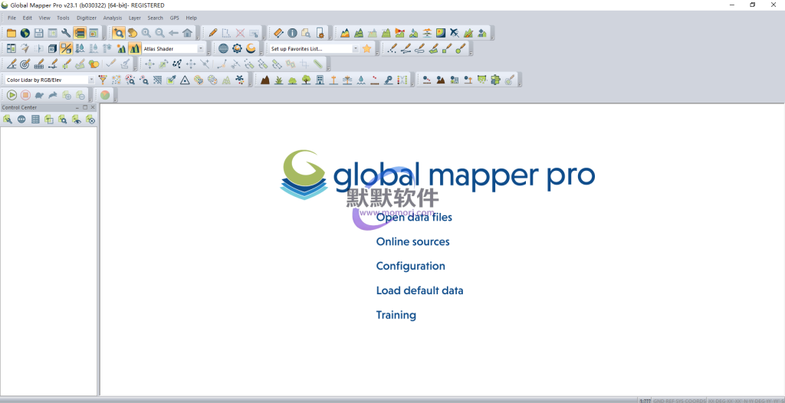
Task: Open Configuration via the wrench icon
Action: (66, 33)
